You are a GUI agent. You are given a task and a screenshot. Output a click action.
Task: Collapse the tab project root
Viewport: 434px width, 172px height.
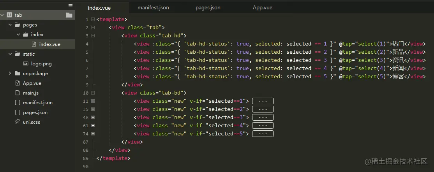[x=2, y=15]
